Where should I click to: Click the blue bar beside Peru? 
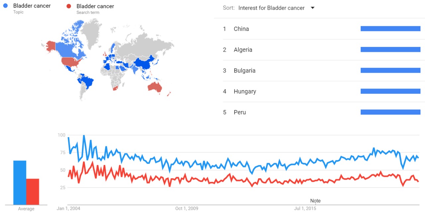[x=390, y=112]
